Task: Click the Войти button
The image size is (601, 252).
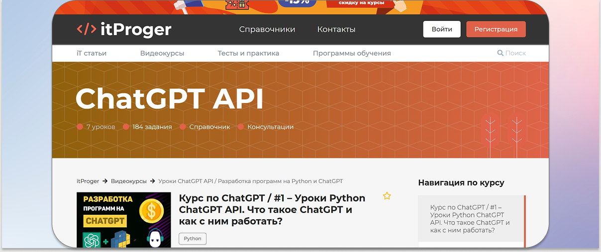Action: pyautogui.click(x=442, y=29)
